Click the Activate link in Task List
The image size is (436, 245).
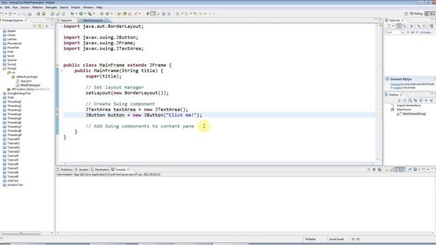click(426, 32)
